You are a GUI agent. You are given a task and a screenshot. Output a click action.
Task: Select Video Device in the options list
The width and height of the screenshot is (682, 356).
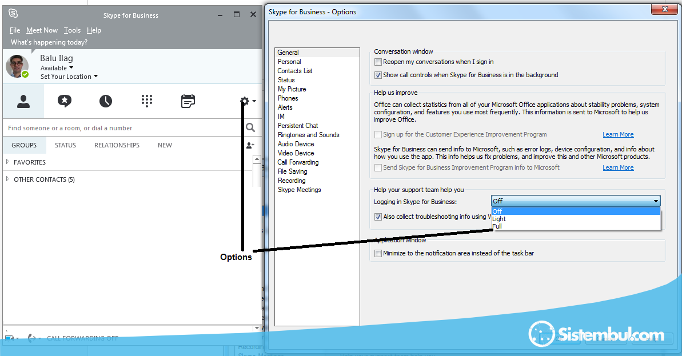317,153
